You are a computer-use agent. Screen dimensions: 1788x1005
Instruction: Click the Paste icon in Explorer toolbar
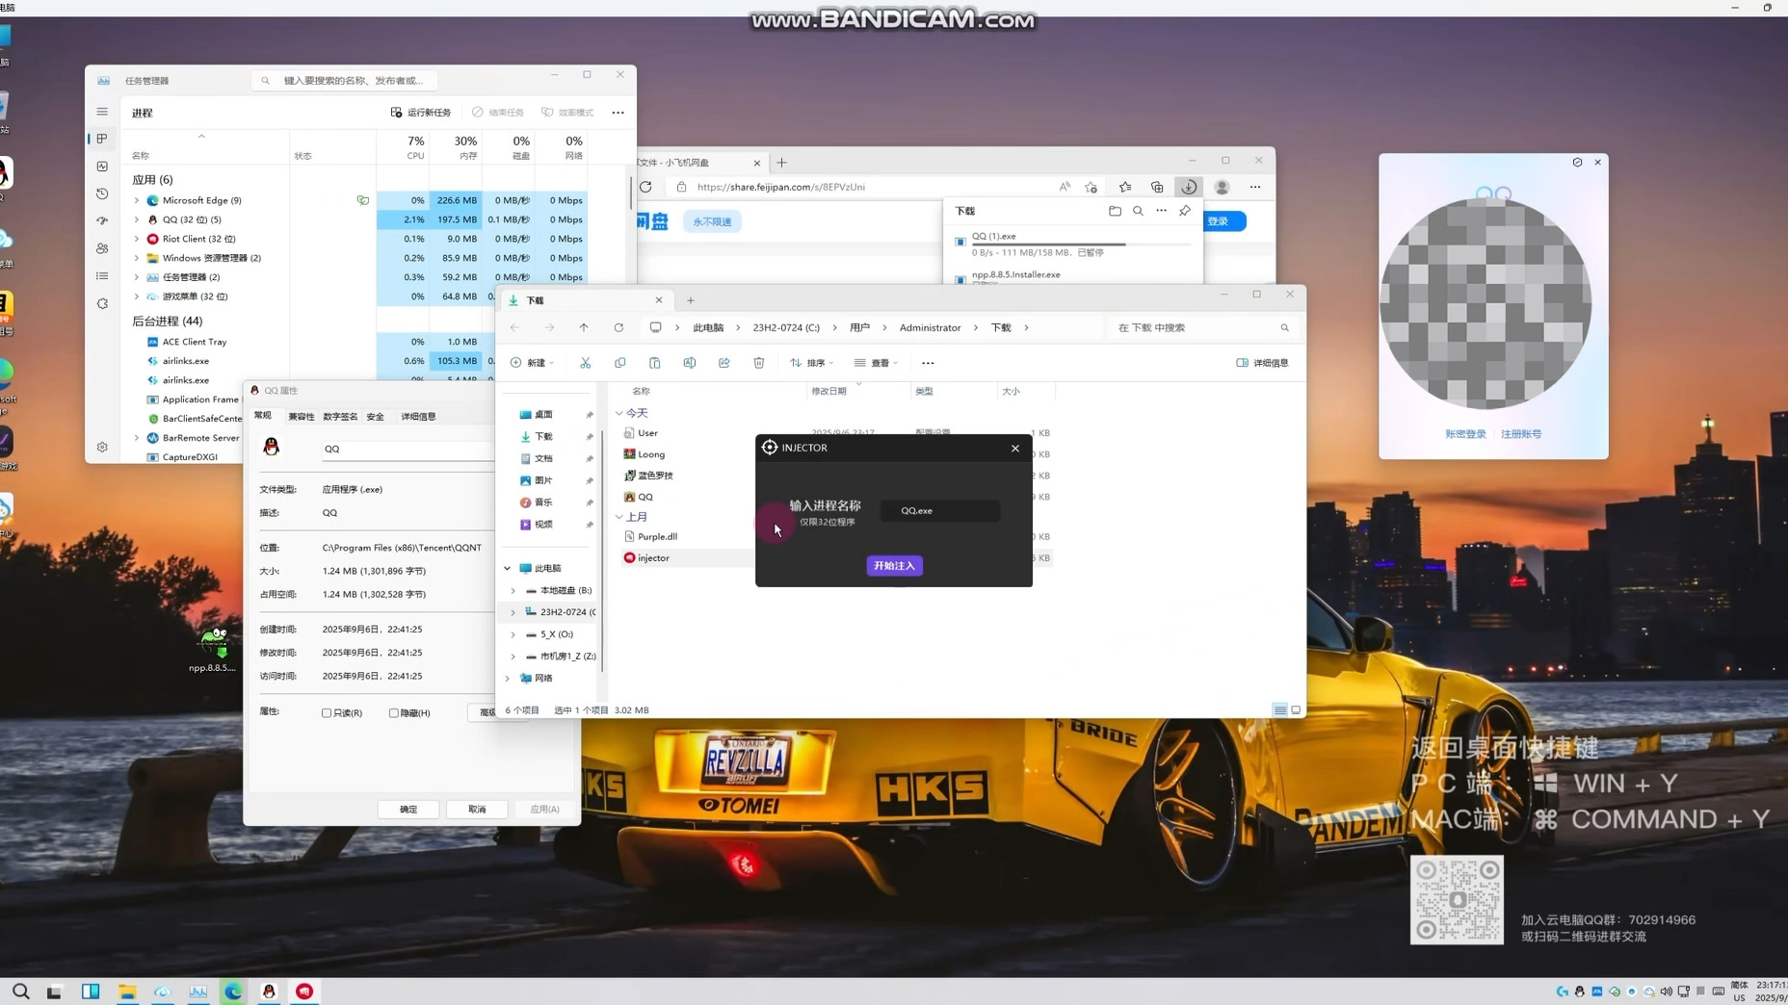654,363
